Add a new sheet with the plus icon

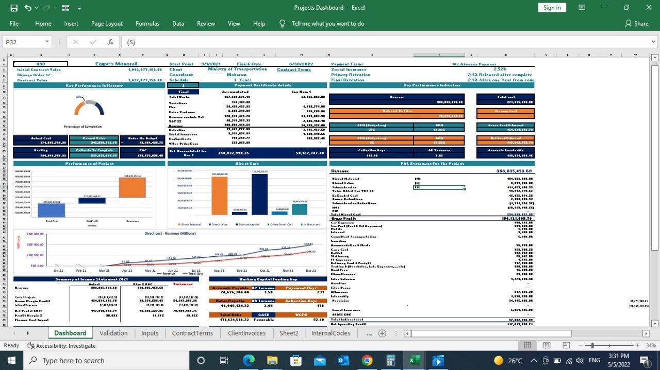382,333
